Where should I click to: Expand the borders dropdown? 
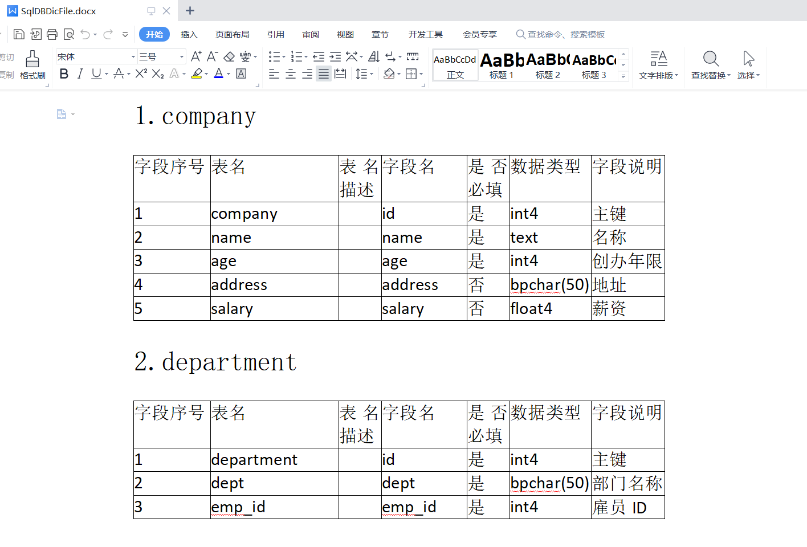pyautogui.click(x=421, y=74)
